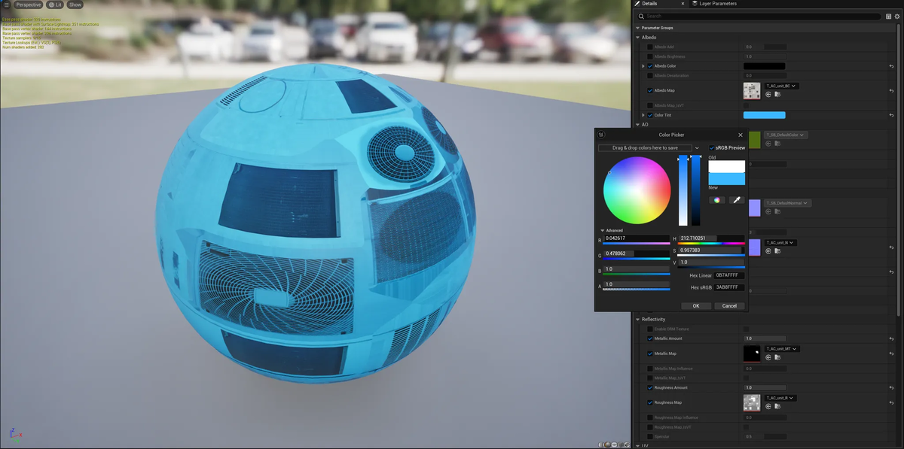Browse to Metallic Map texture in Content Browser
Screen dimensions: 904x449
tap(777, 357)
